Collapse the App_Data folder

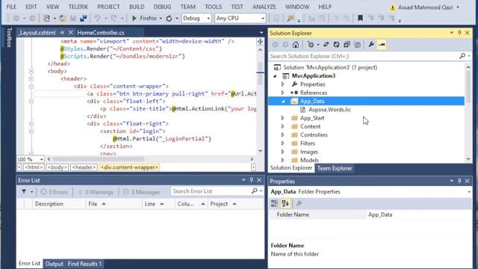click(283, 102)
